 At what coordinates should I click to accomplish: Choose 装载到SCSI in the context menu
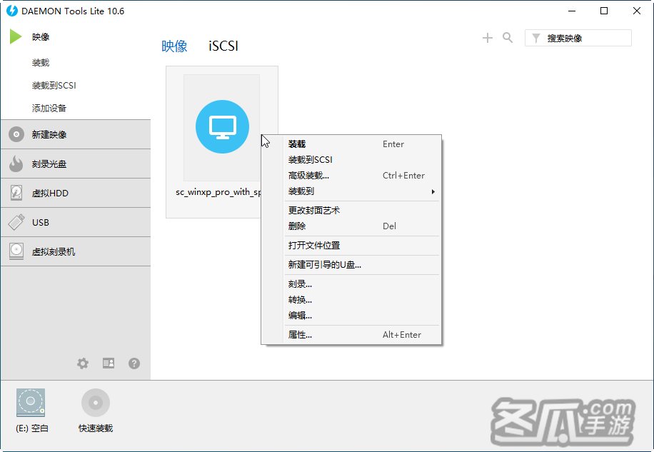(x=362, y=160)
